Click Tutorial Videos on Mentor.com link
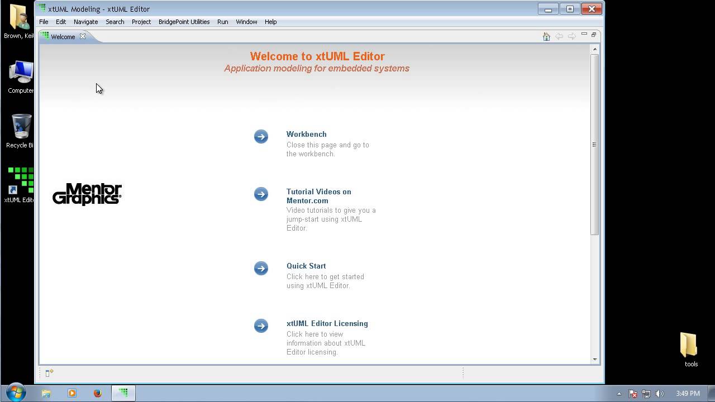This screenshot has height=402, width=715. 319,196
